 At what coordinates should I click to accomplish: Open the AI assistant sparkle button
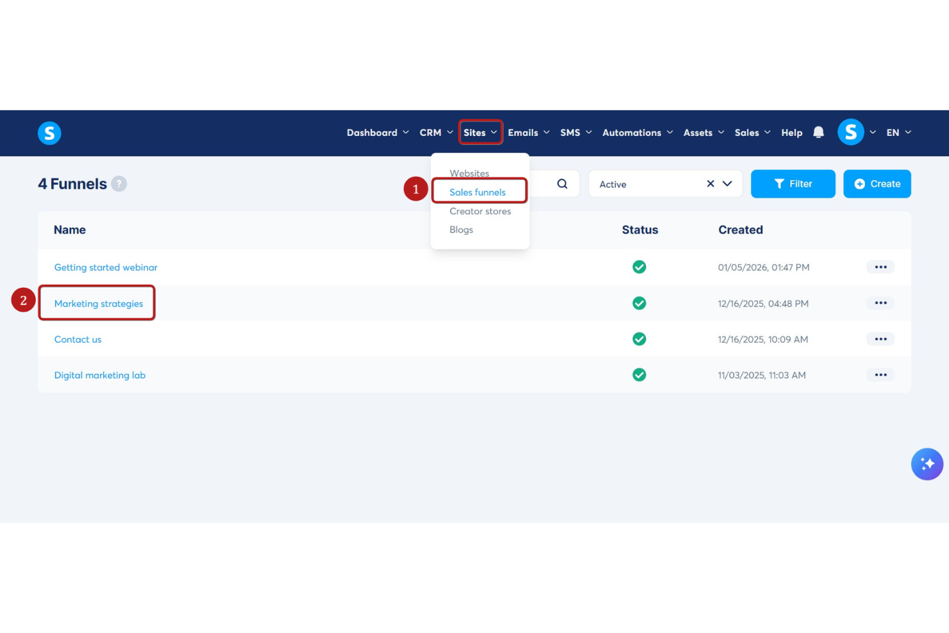tap(927, 464)
